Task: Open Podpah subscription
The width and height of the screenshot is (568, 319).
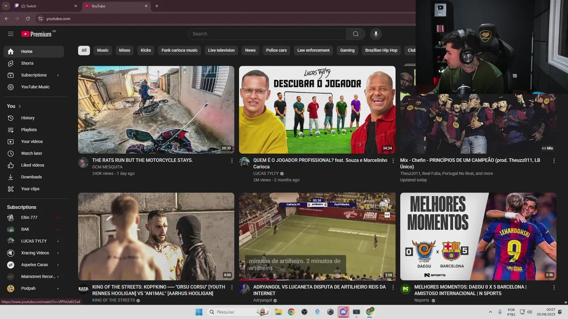Action: tap(34, 288)
